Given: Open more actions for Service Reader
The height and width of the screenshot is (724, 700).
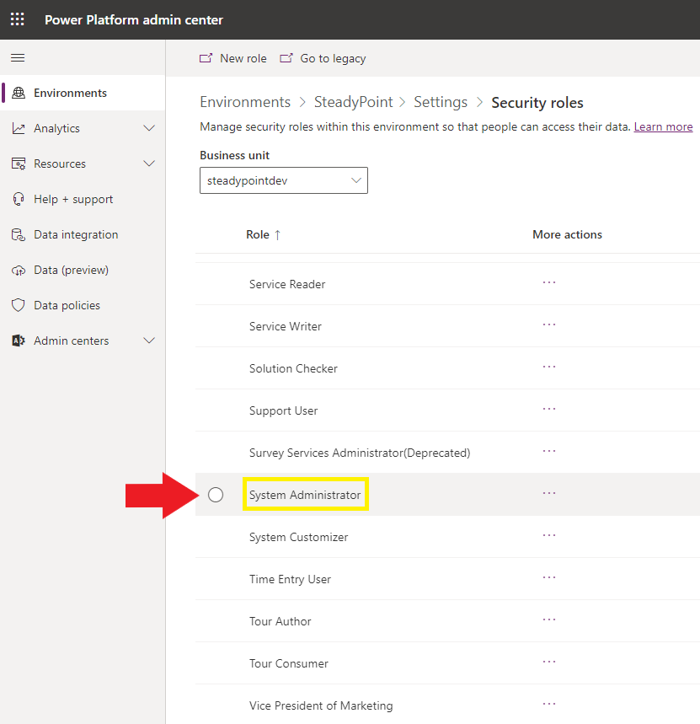Looking at the screenshot, I should 549,282.
